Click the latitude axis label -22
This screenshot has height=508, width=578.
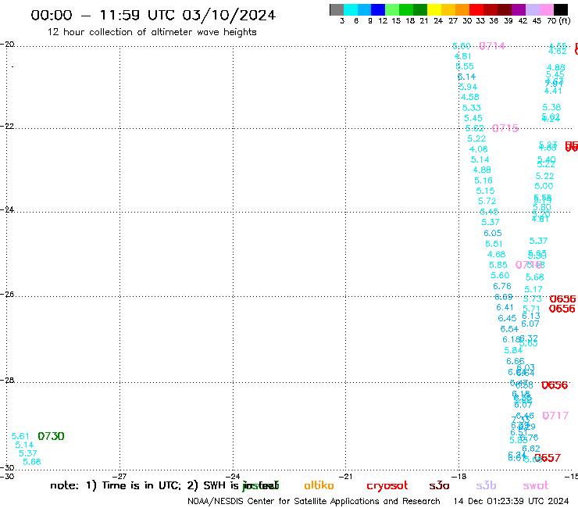[7, 126]
